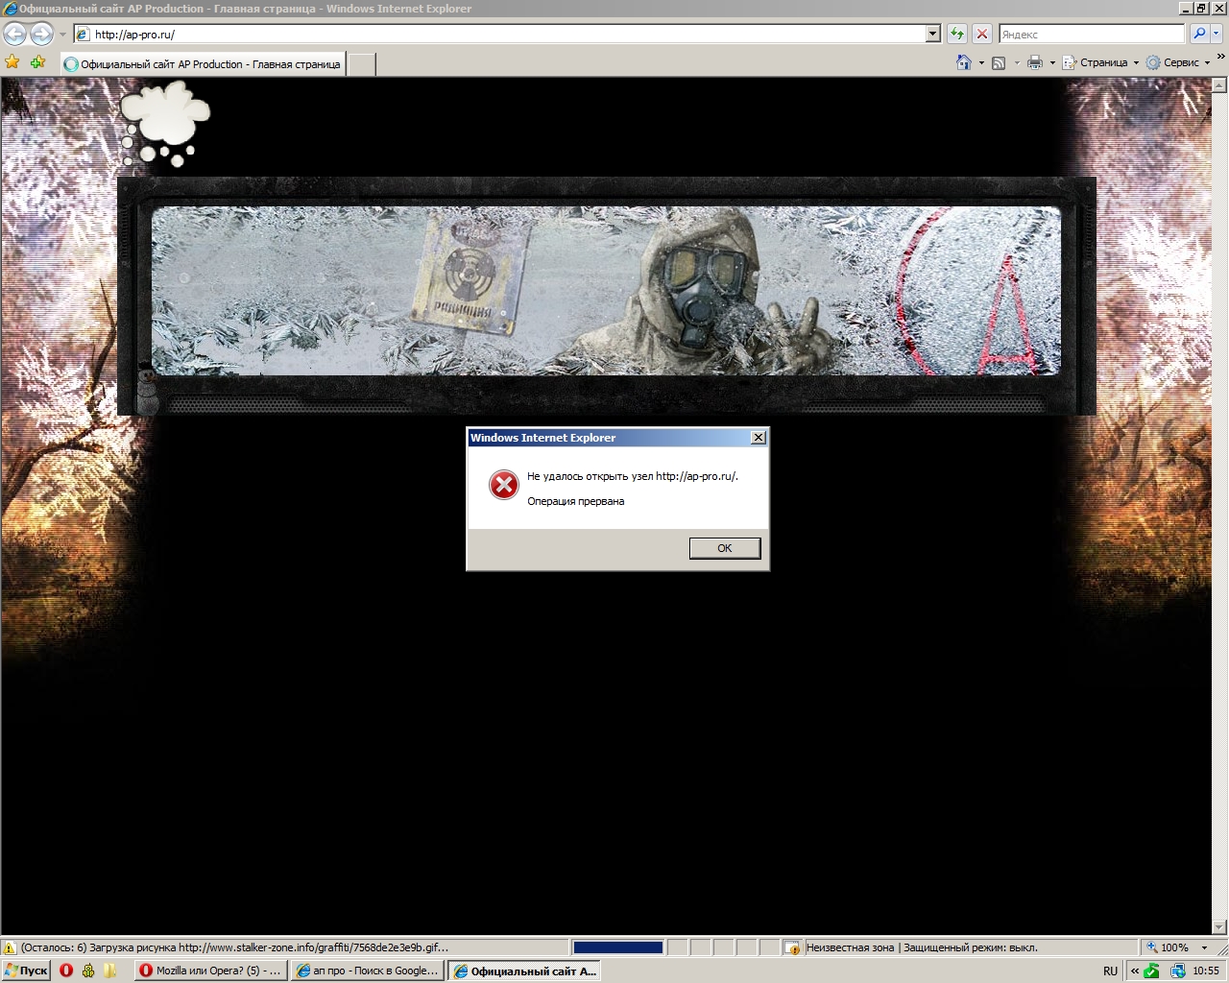1229x983 pixels.
Task: Click the taskbar clock showing 10:55
Action: pos(1206,971)
